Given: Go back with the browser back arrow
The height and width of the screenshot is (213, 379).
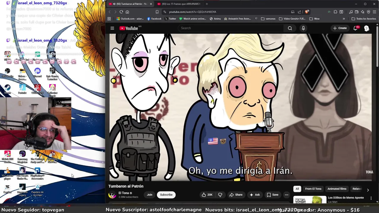Looking at the screenshot, I should tap(110, 12).
